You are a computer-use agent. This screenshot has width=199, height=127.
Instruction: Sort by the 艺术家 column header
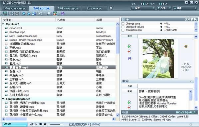click(75, 20)
